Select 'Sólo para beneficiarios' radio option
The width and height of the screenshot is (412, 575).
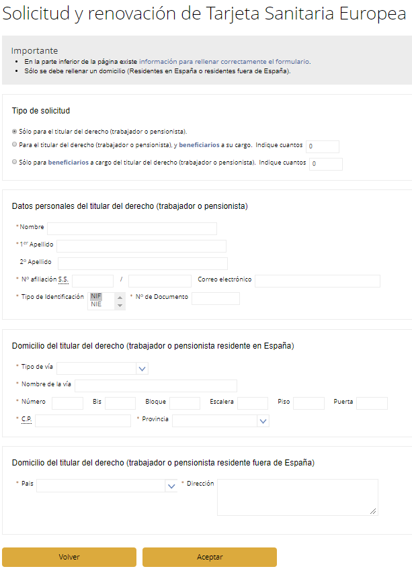click(x=15, y=162)
